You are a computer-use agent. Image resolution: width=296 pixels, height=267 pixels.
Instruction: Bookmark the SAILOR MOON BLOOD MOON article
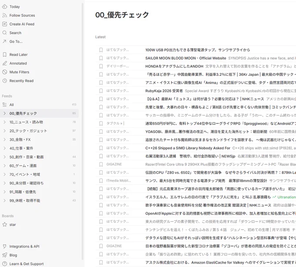(x=101, y=58)
